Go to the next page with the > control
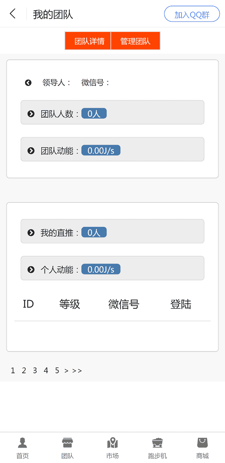The width and height of the screenshot is (225, 463). click(66, 370)
